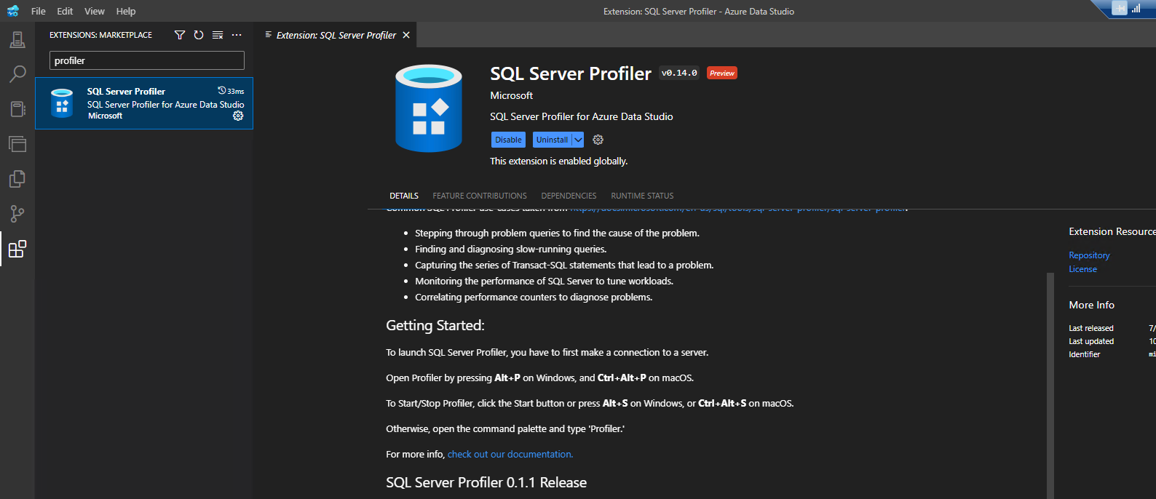
Task: Click the SQL Server Profiler 0.1.1 Release heading
Action: 486,482
